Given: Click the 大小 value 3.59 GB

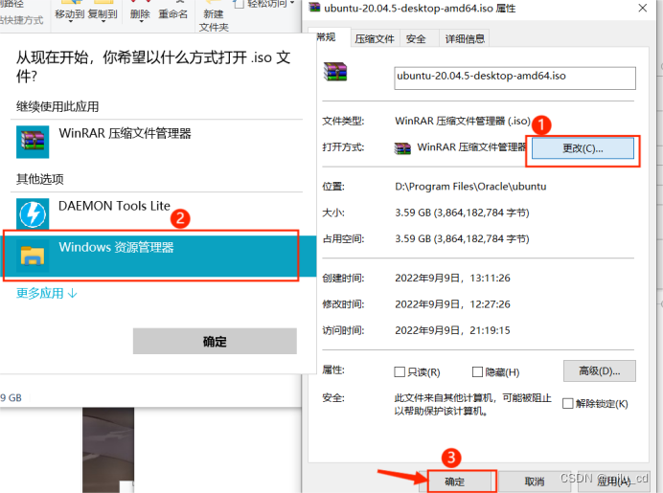Looking at the screenshot, I should point(462,213).
